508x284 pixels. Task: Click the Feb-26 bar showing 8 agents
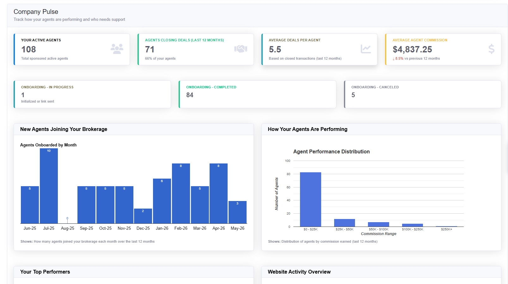[x=181, y=193]
